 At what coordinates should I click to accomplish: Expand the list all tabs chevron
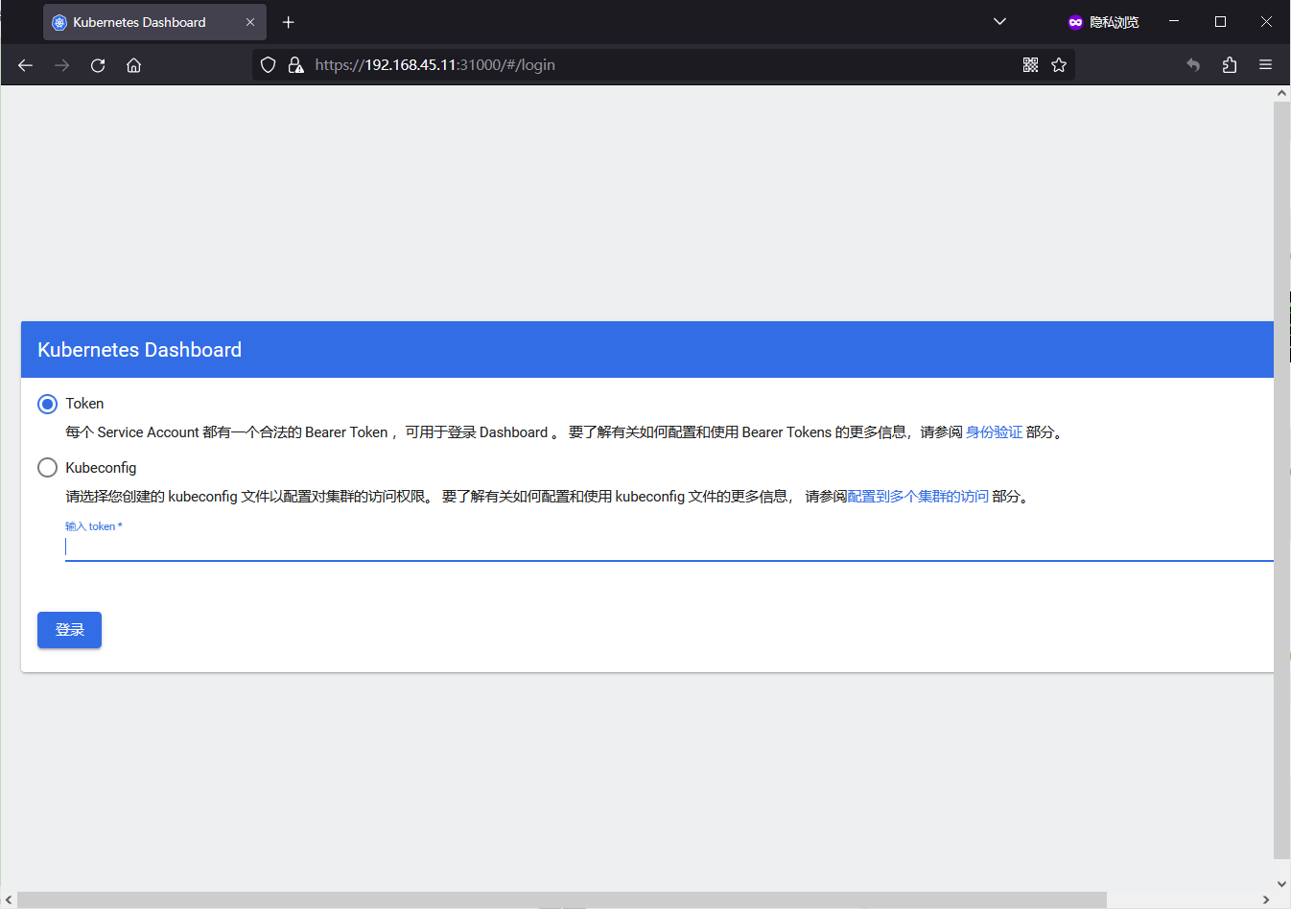click(999, 22)
